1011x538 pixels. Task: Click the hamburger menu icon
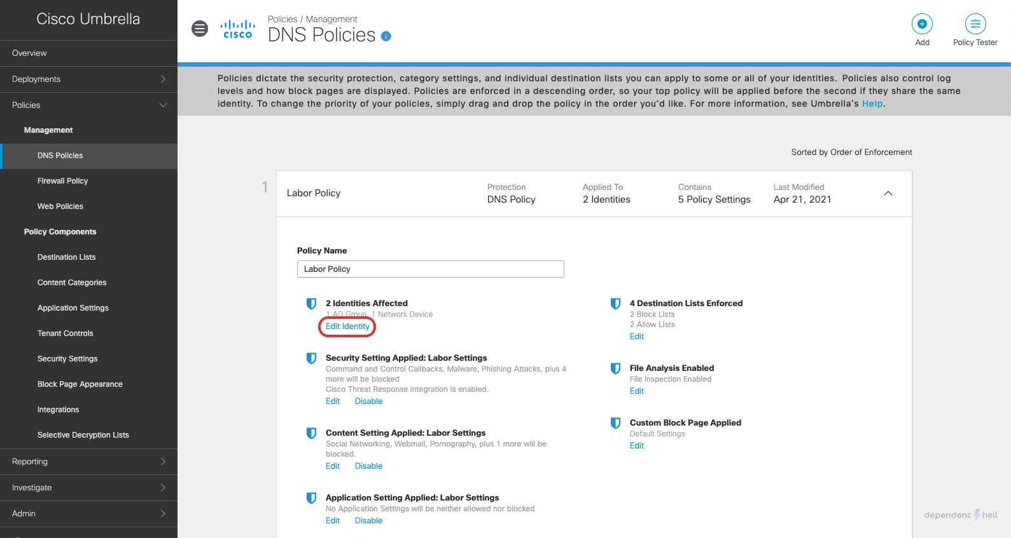click(200, 29)
